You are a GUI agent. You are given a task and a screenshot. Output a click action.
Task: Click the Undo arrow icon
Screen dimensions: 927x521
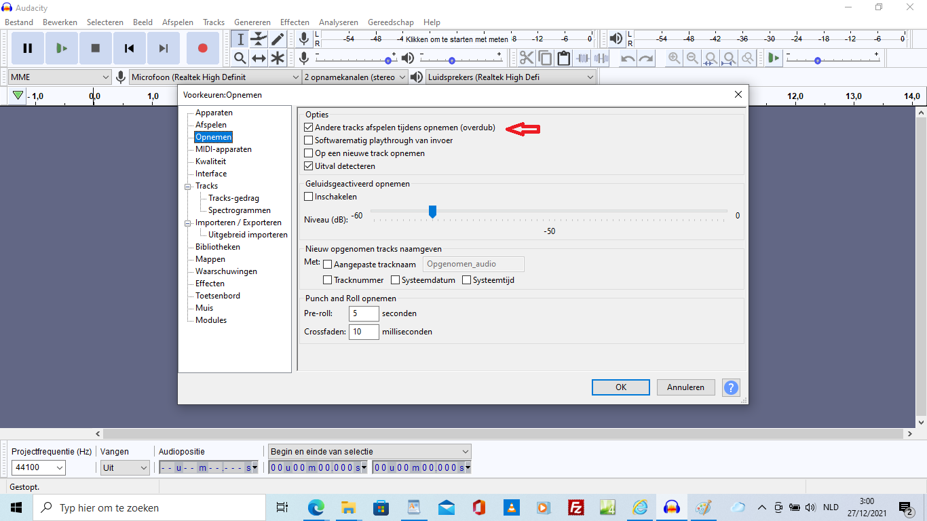click(628, 58)
